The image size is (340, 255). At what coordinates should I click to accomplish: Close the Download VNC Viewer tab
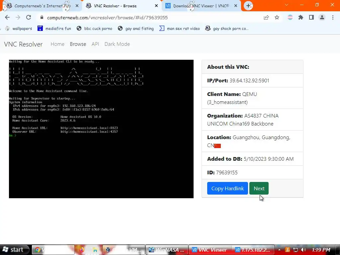[x=236, y=6]
